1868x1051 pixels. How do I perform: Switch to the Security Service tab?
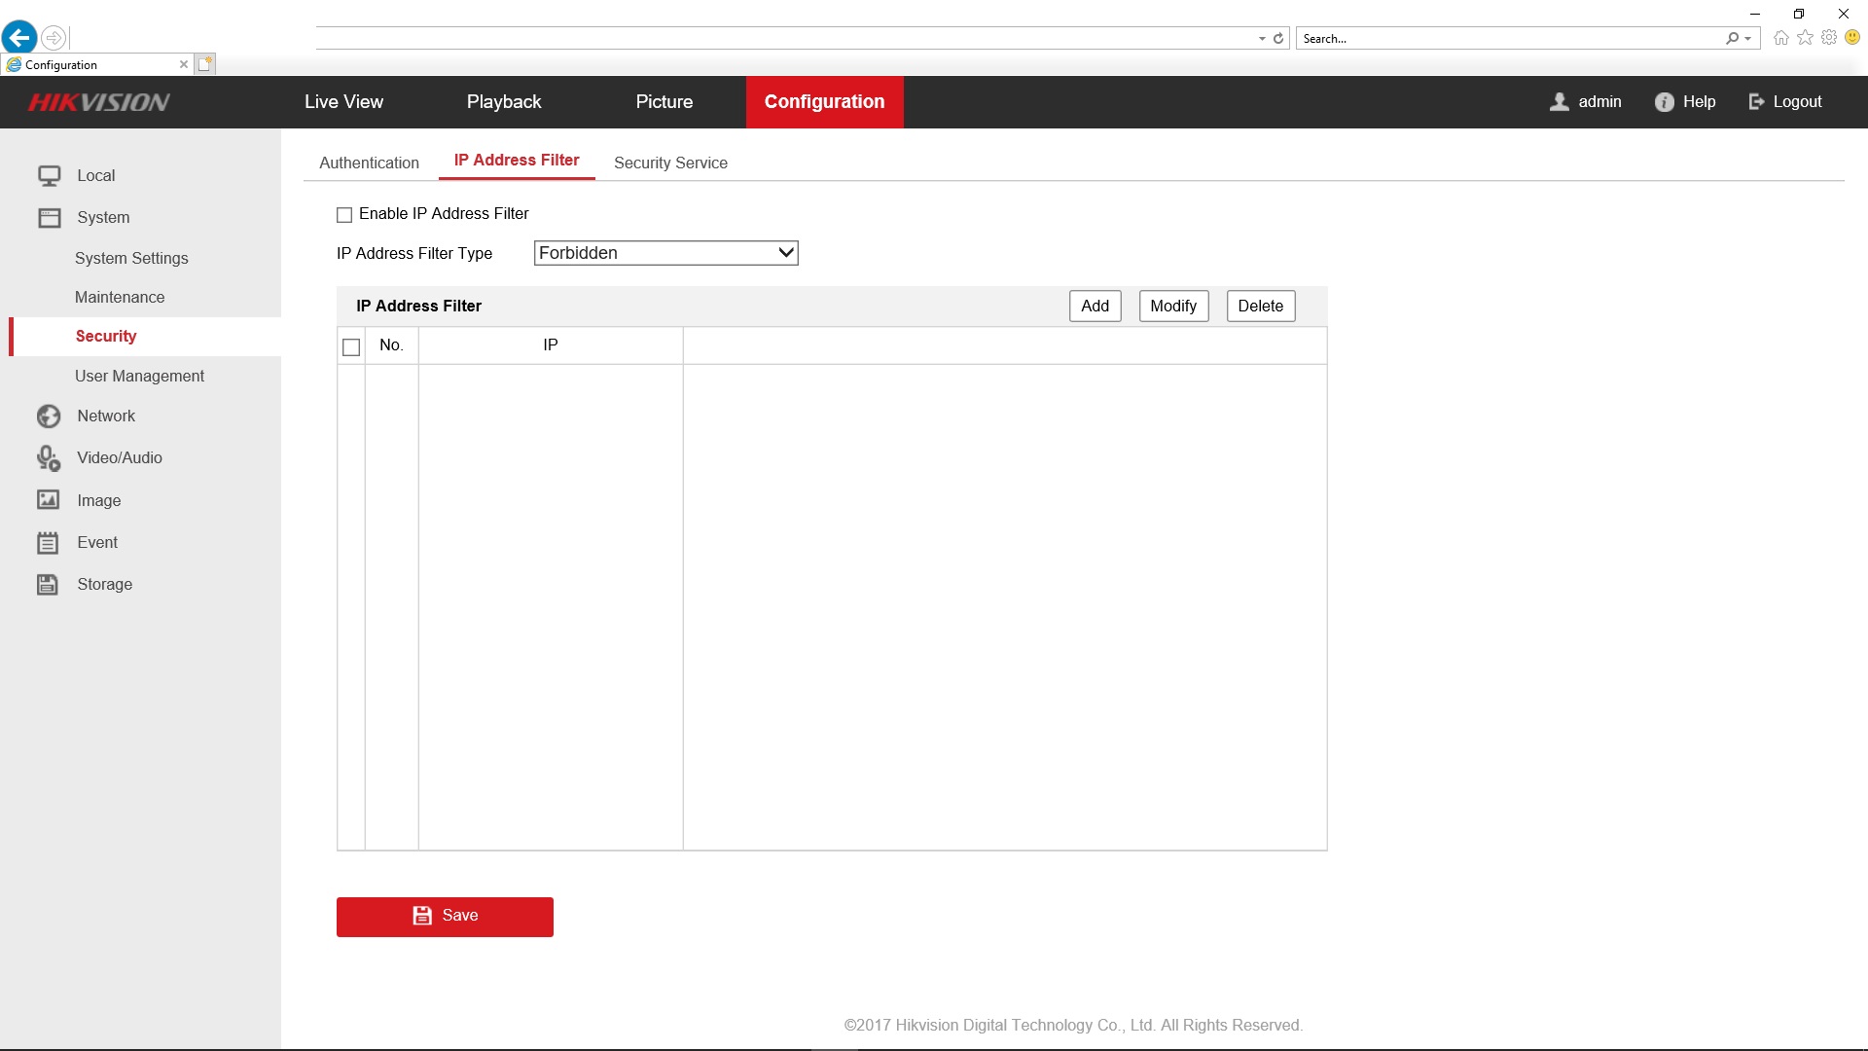click(x=670, y=163)
